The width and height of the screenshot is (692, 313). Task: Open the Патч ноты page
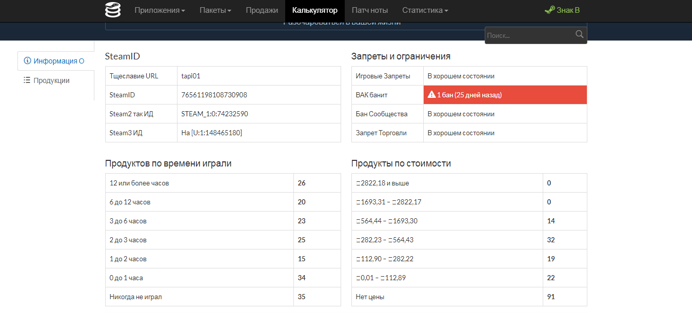pyautogui.click(x=370, y=10)
